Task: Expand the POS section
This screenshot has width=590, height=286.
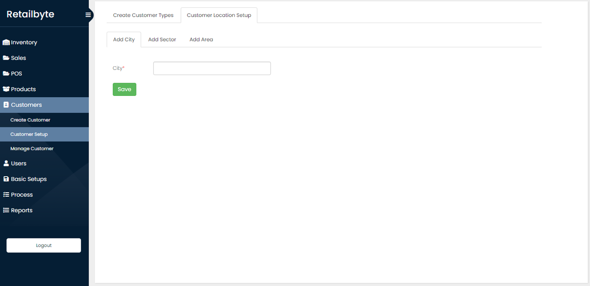Action: pyautogui.click(x=44, y=74)
